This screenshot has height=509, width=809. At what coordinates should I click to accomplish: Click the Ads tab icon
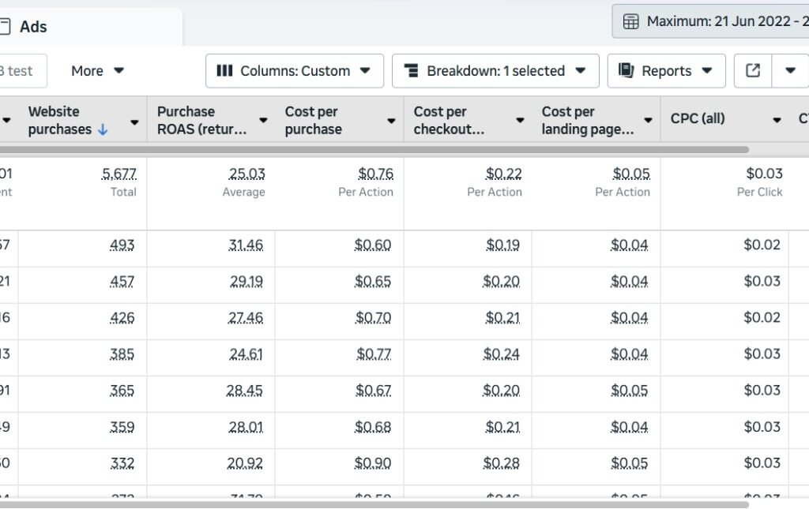(x=5, y=27)
